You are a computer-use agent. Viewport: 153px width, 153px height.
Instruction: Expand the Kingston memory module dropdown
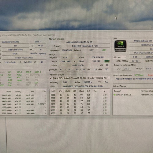(80, 78)
